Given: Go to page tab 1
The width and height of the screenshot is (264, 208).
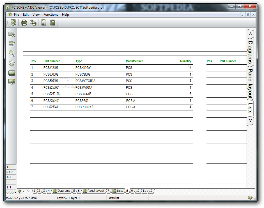Looking at the screenshot, I should click(35, 191).
